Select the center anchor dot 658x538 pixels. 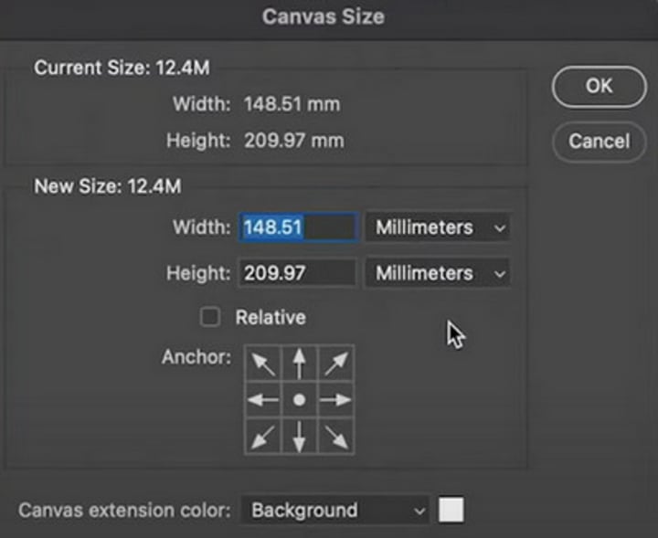click(x=299, y=400)
